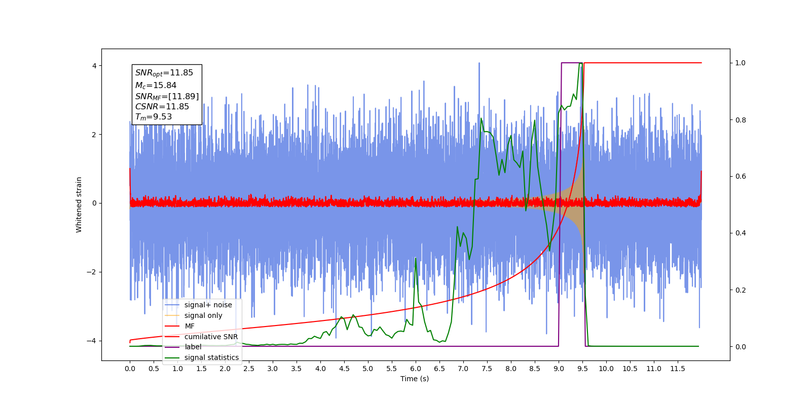Click the x-axis tick label 0.5
This screenshot has width=811, height=405.
tap(154, 369)
